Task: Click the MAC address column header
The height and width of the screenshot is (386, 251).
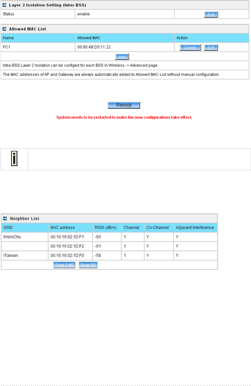Action: coord(70,228)
